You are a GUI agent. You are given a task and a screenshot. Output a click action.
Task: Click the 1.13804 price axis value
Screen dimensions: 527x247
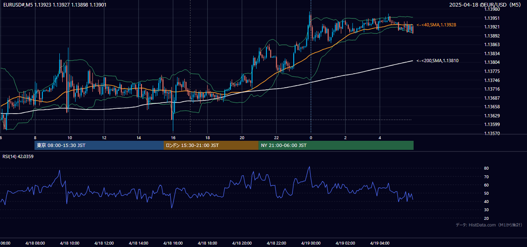tap(492, 62)
